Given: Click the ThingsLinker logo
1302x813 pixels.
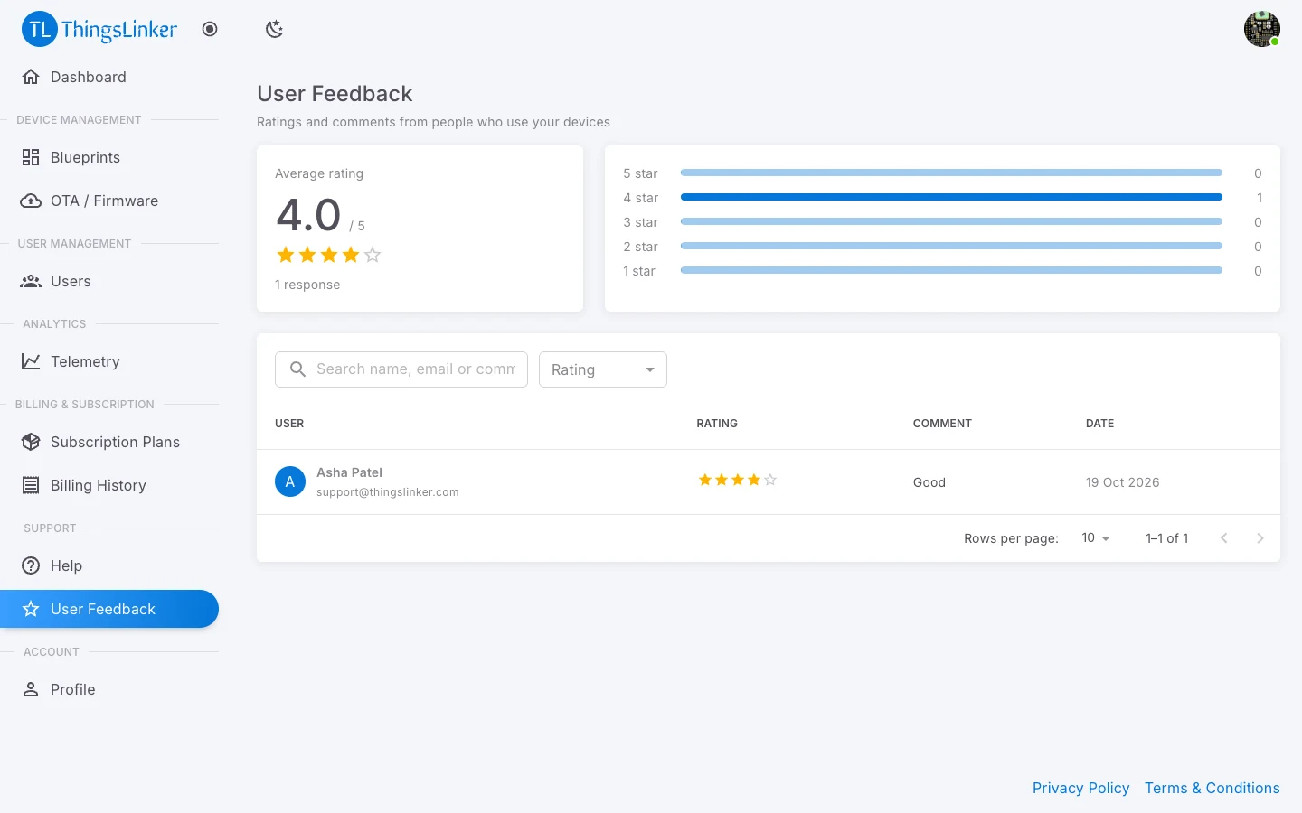Looking at the screenshot, I should click(x=99, y=29).
